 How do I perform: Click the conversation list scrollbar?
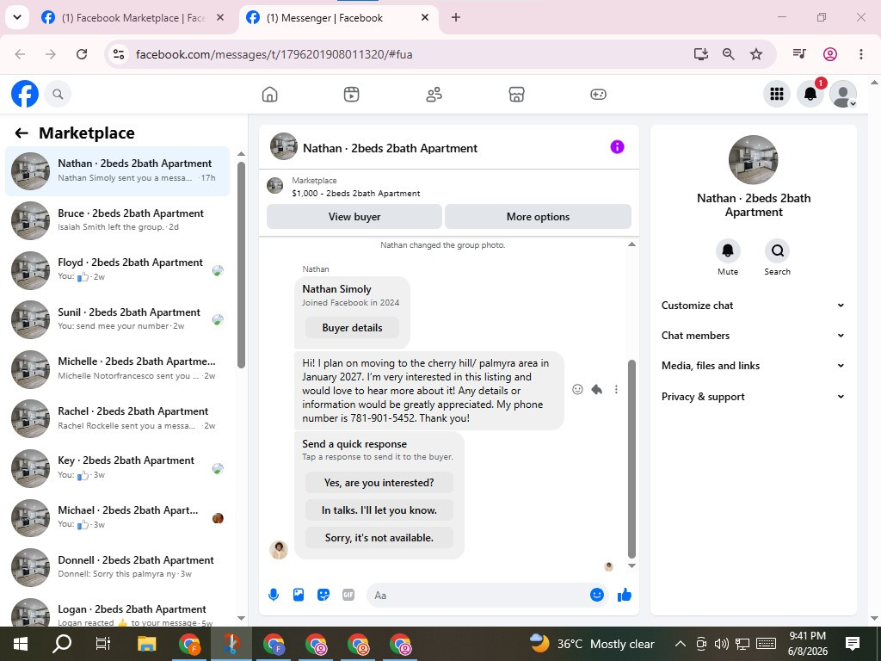click(241, 265)
